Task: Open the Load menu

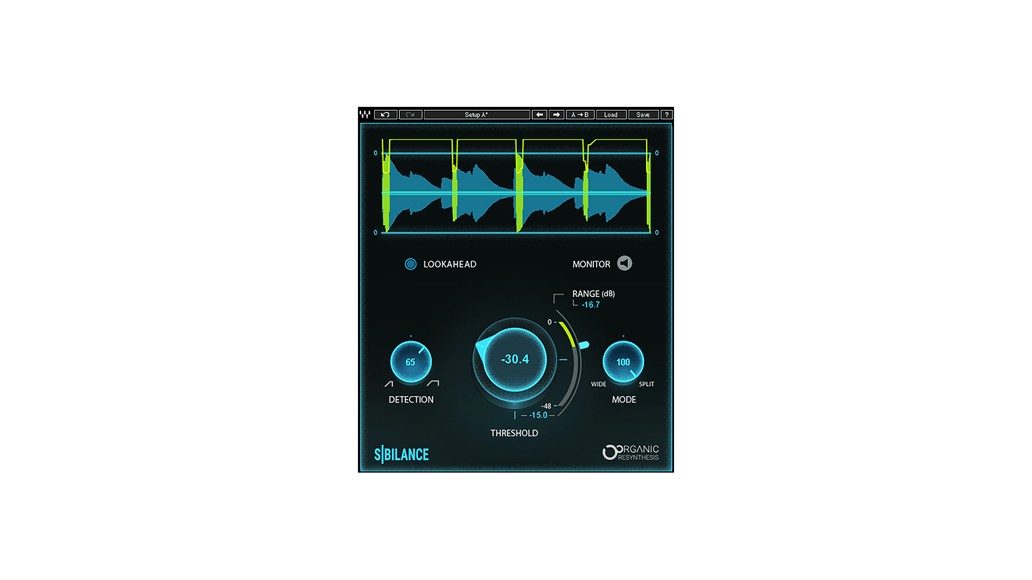Action: pos(611,114)
